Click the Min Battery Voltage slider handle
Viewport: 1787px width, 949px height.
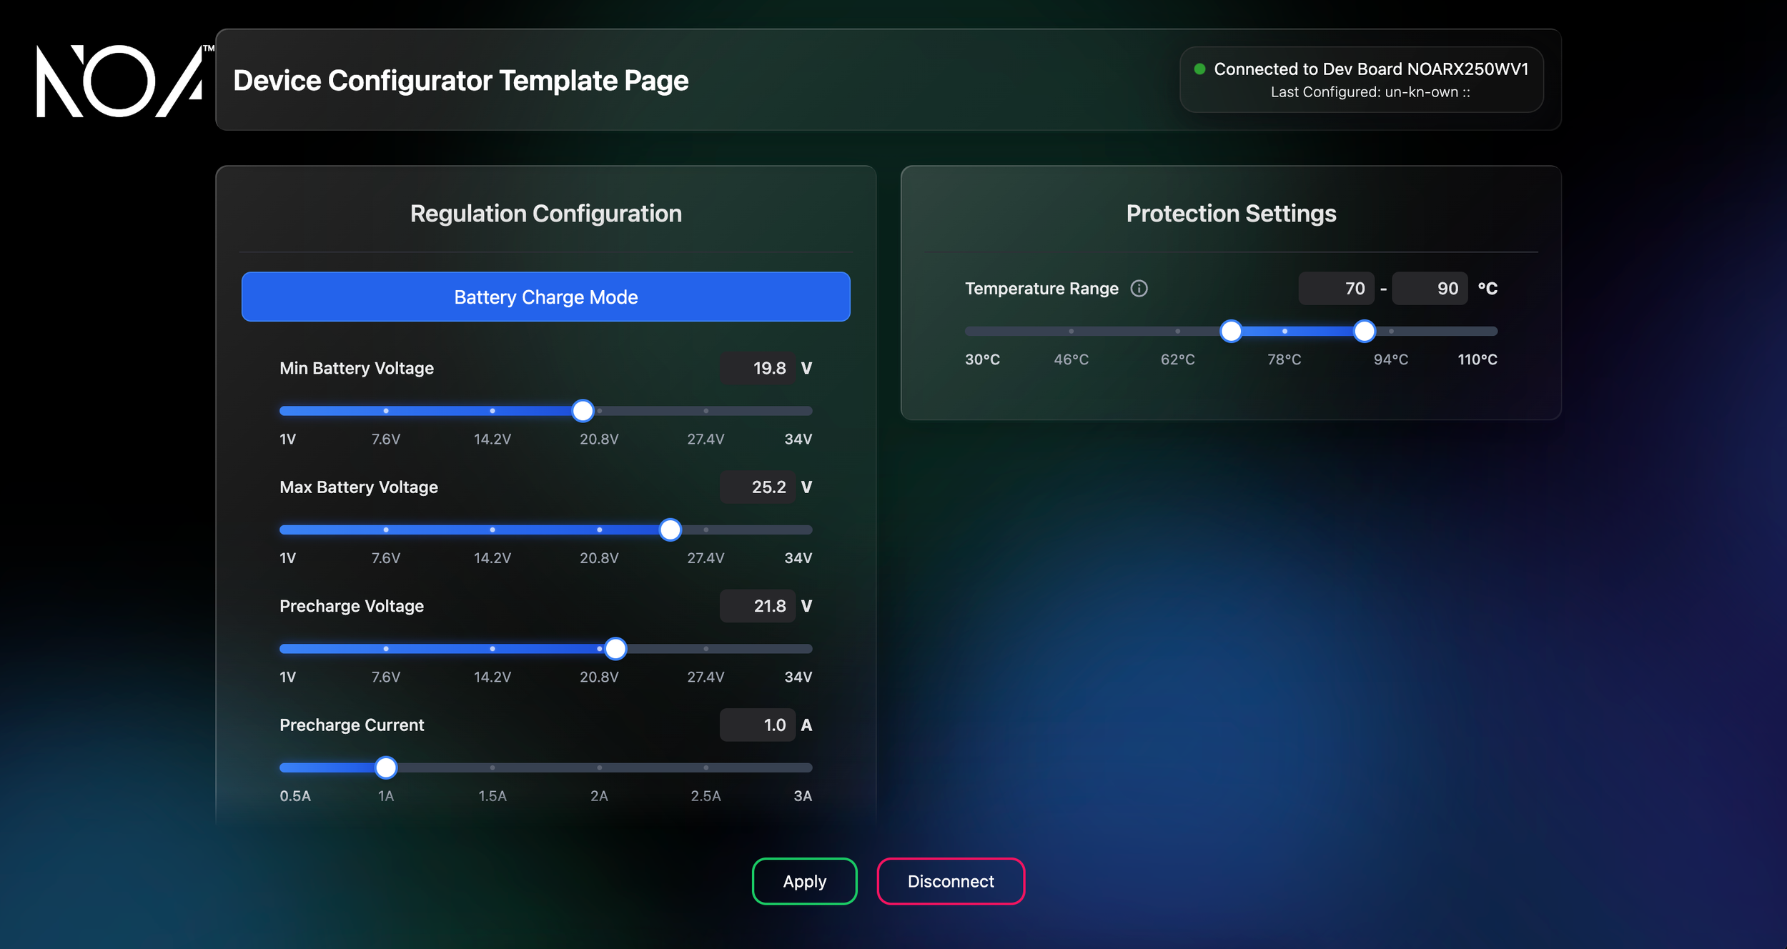(x=583, y=411)
